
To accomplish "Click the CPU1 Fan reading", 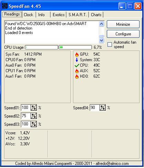I will (20, 71).
